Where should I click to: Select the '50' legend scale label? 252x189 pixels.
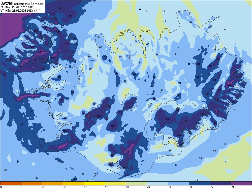[107, 187]
